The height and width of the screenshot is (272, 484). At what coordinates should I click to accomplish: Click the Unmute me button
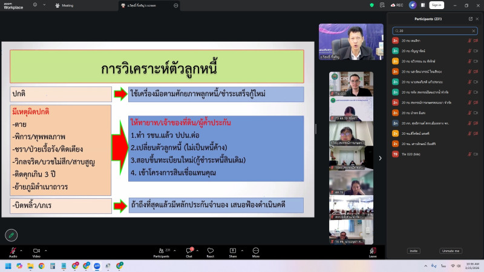pyautogui.click(x=451, y=250)
